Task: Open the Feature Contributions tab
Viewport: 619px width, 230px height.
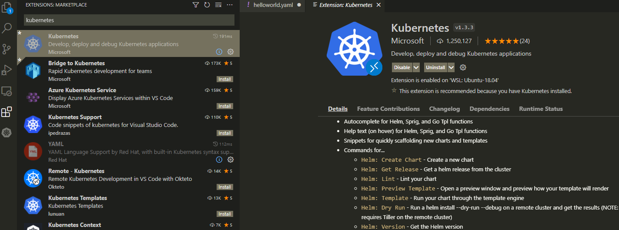Action: (388, 109)
